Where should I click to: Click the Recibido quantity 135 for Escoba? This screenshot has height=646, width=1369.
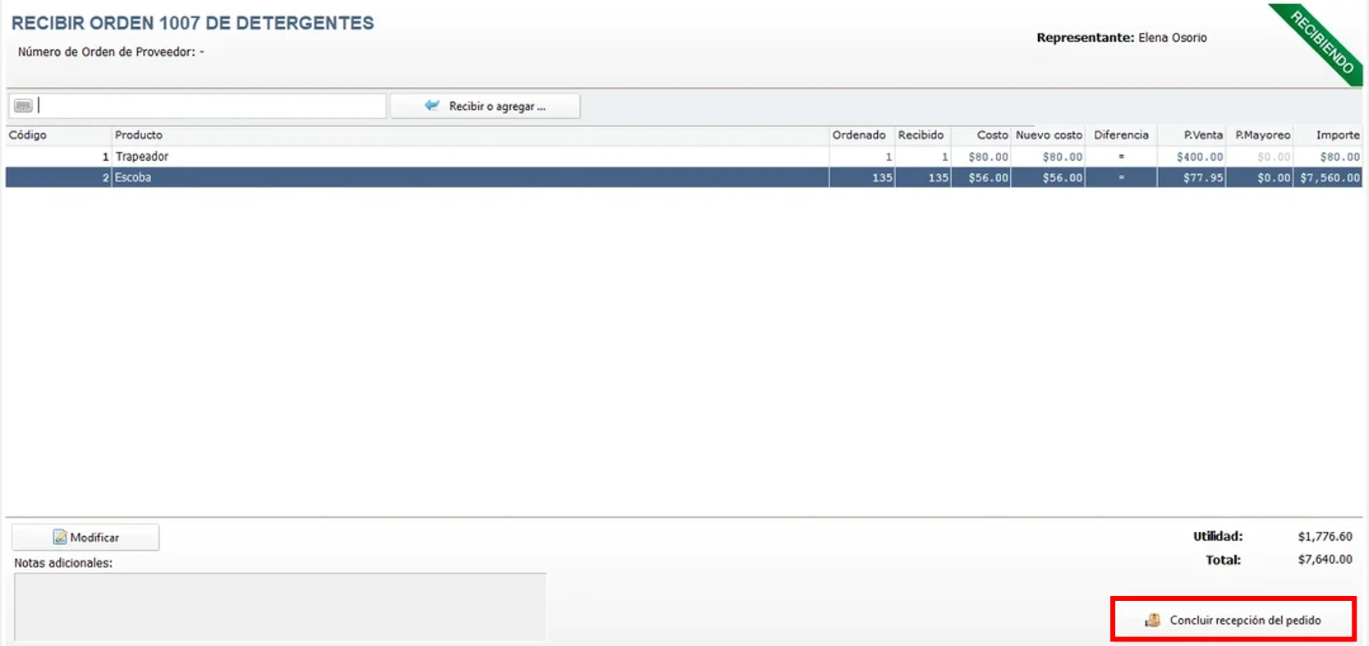938,177
